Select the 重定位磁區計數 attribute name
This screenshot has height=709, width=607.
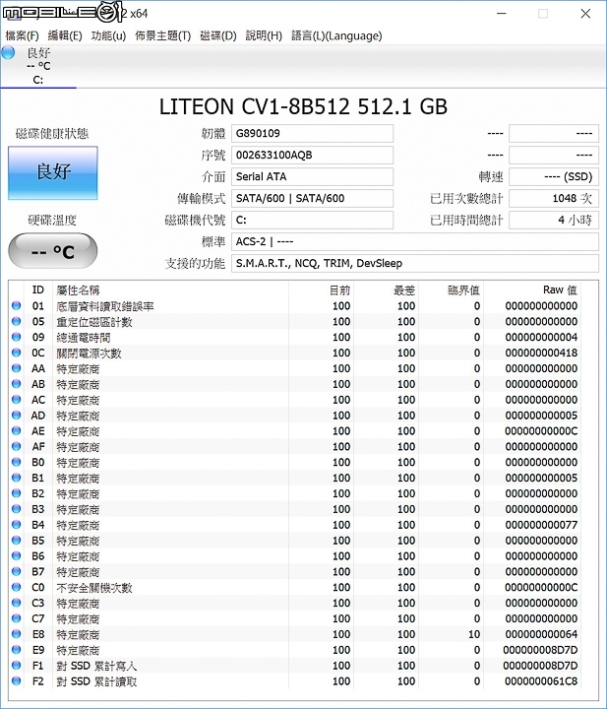(93, 322)
